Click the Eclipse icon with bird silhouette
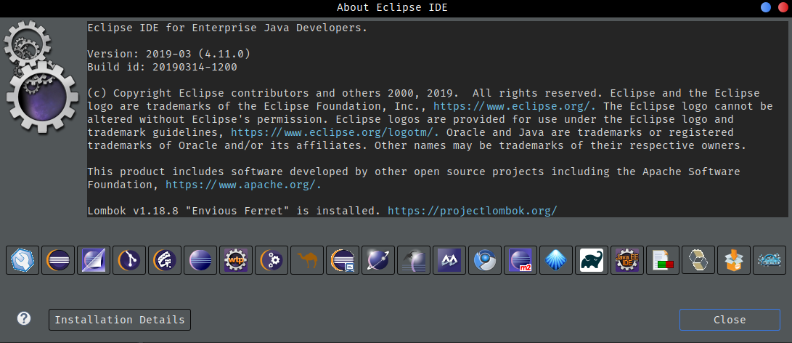The image size is (792, 343). tap(414, 260)
